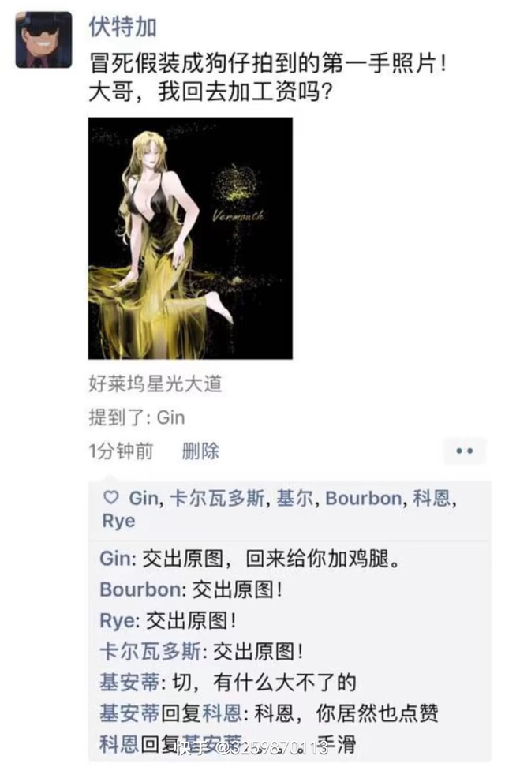This screenshot has width=505, height=767.
Task: Reply to 基安蒂's 切，有什么大不了的 comment
Action: 264,683
